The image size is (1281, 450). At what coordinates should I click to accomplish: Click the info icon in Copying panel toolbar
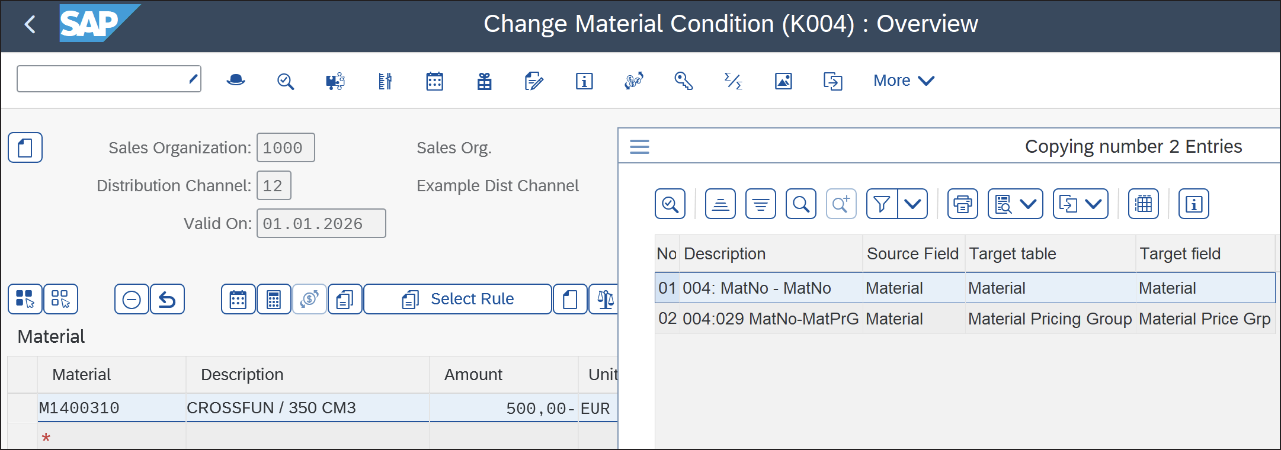click(1193, 204)
